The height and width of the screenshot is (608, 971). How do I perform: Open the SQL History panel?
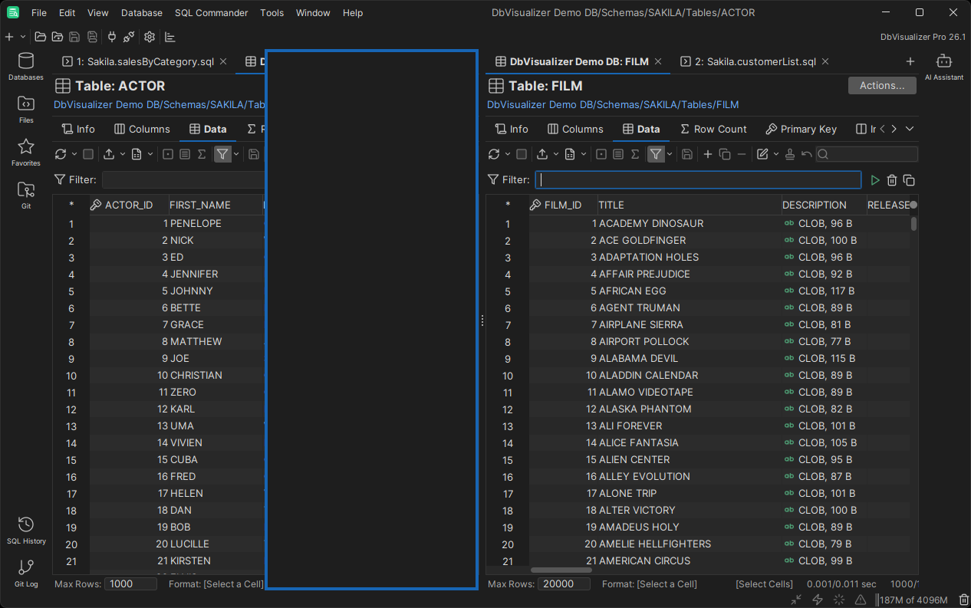coord(26,531)
